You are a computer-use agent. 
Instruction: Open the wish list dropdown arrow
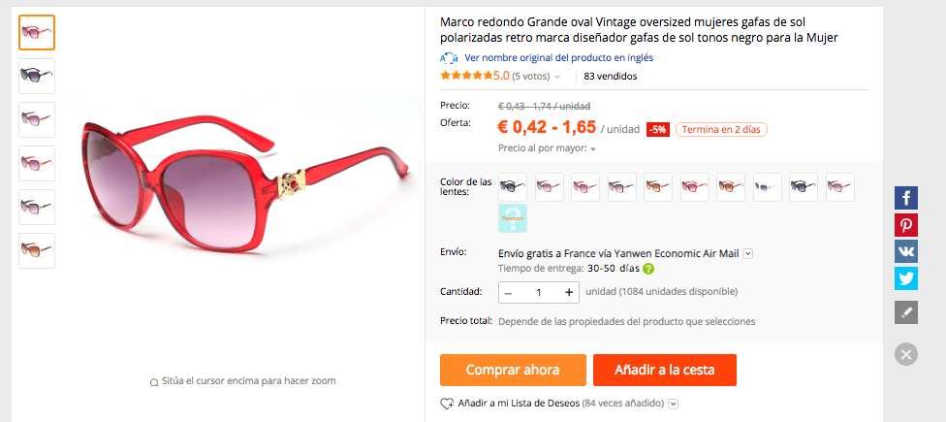[x=674, y=404]
